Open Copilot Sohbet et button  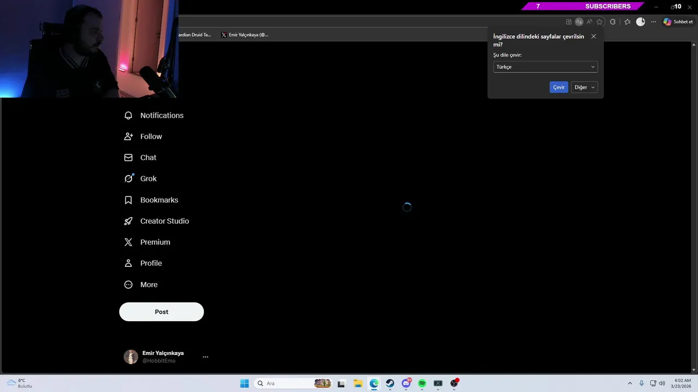coord(678,22)
